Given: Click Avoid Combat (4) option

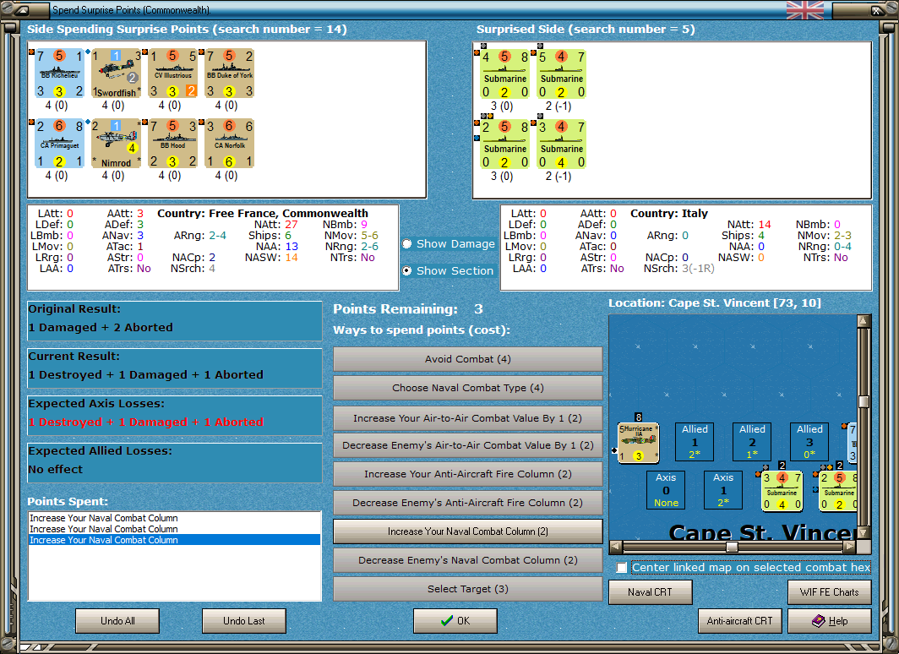Looking at the screenshot, I should click(468, 359).
